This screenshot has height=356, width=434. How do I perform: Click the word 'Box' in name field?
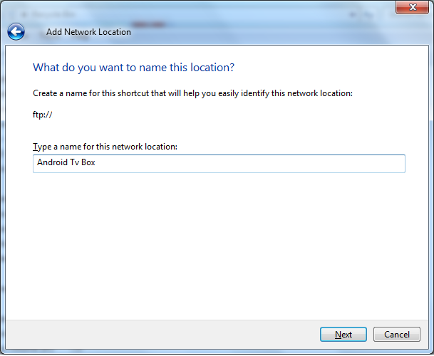pyautogui.click(x=88, y=163)
